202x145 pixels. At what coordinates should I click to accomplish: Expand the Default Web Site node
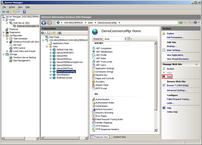point(50,50)
